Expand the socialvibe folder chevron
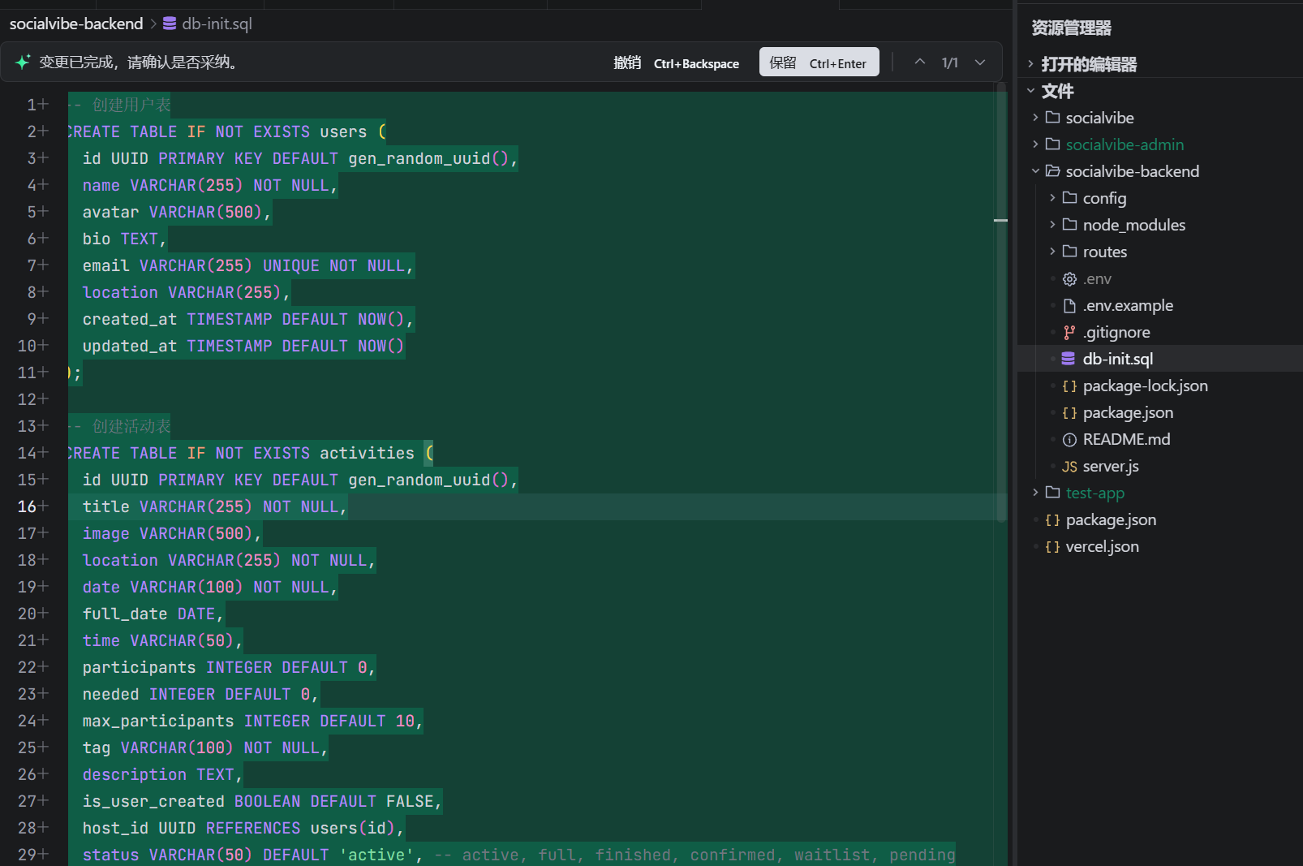 1035,118
